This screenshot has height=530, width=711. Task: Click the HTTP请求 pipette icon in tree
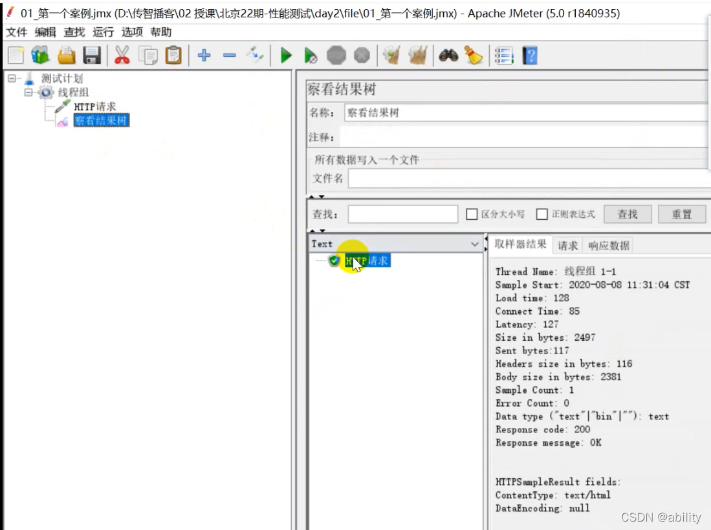tap(63, 107)
